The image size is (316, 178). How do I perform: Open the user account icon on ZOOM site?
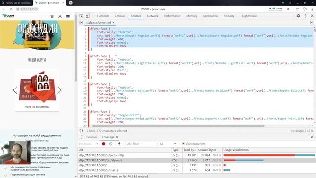click(60, 16)
